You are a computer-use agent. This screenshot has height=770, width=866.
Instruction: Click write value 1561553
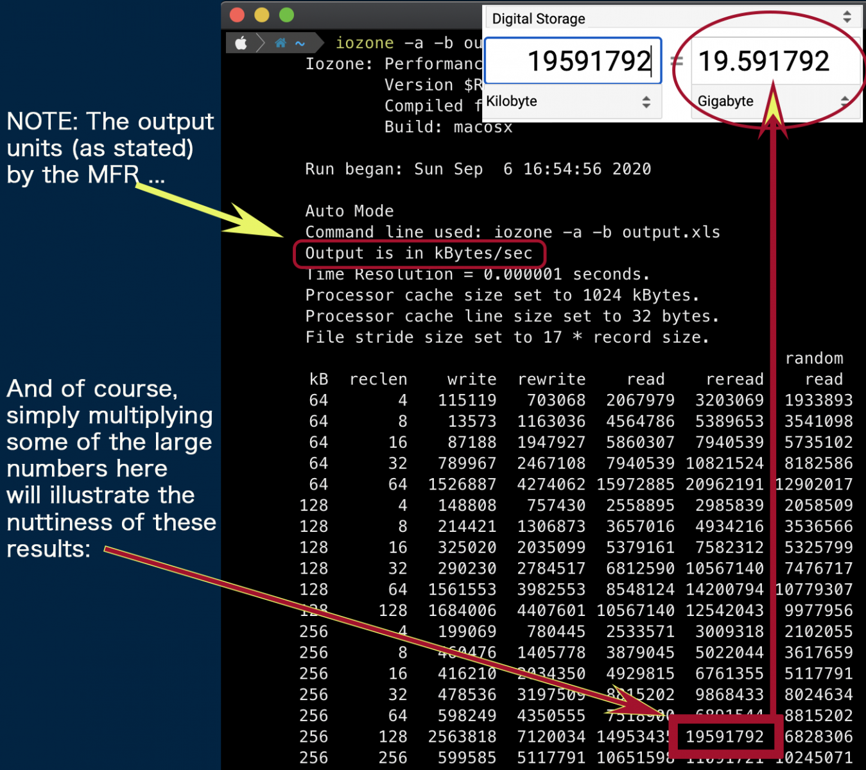(463, 590)
